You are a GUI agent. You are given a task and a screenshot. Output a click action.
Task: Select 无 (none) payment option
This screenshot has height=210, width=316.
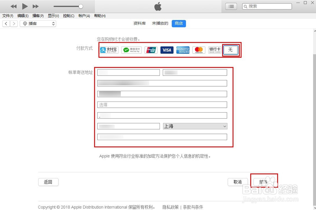click(x=231, y=50)
